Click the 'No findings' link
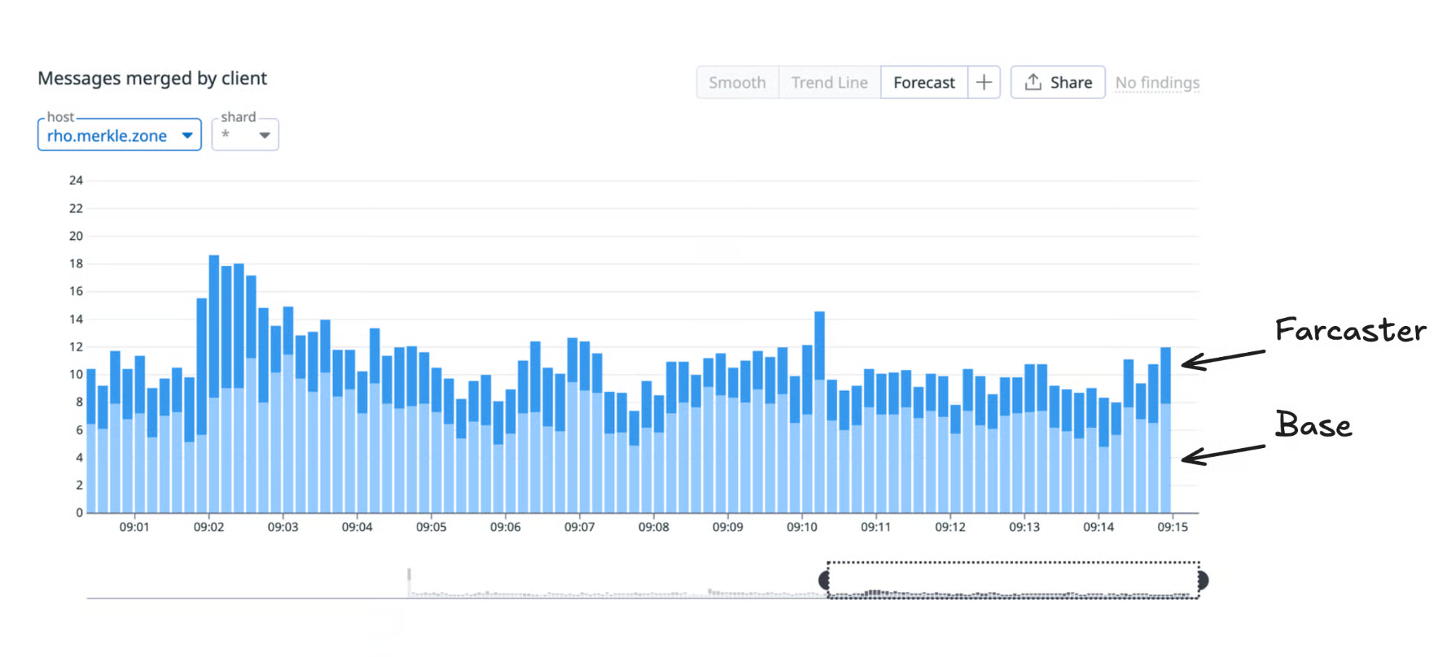 click(x=1157, y=82)
